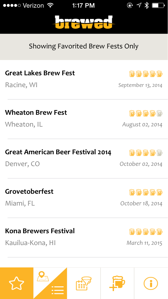The width and height of the screenshot is (168, 299).
Task: Tap the September 13, 2014 date
Action: pyautogui.click(x=140, y=85)
